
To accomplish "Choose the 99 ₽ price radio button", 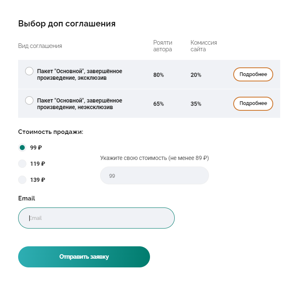I will 22,148.
